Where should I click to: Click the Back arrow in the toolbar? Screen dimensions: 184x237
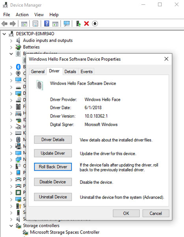[4, 24]
